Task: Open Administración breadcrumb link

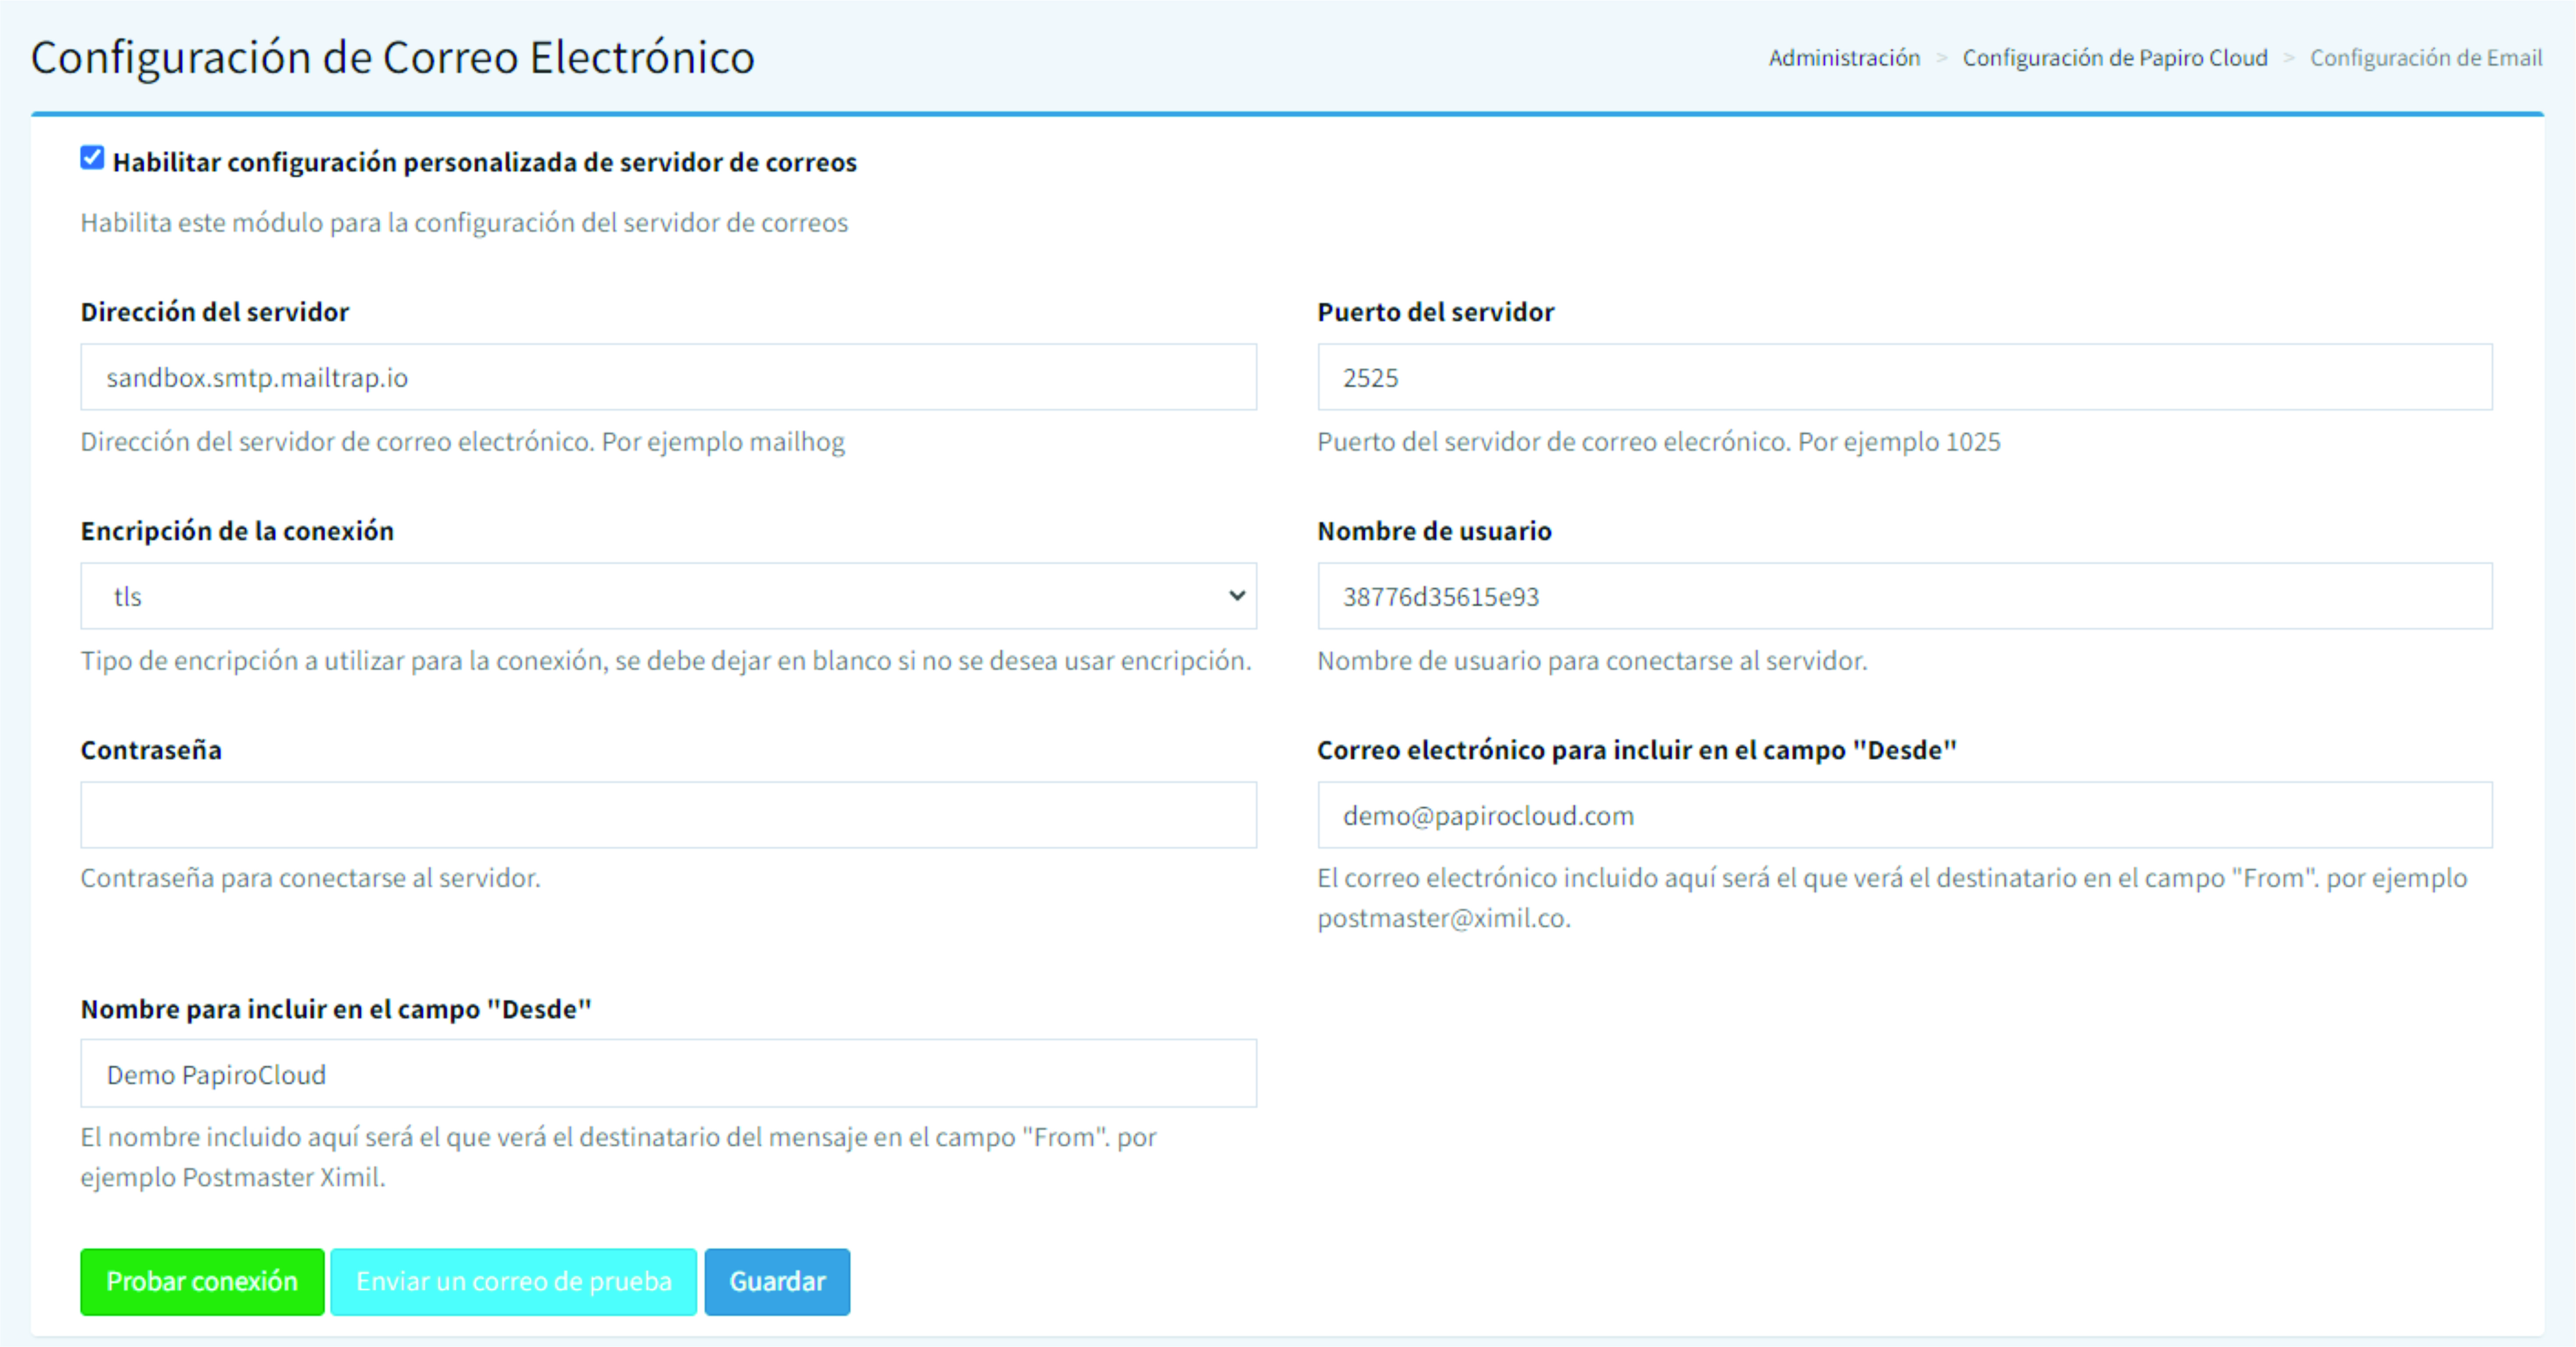Action: coord(1844,58)
